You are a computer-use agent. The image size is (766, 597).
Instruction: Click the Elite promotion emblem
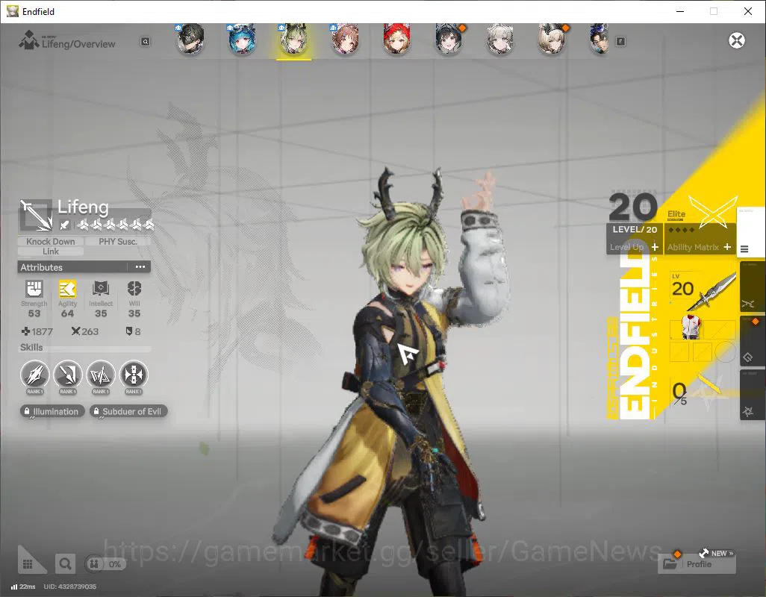click(712, 212)
